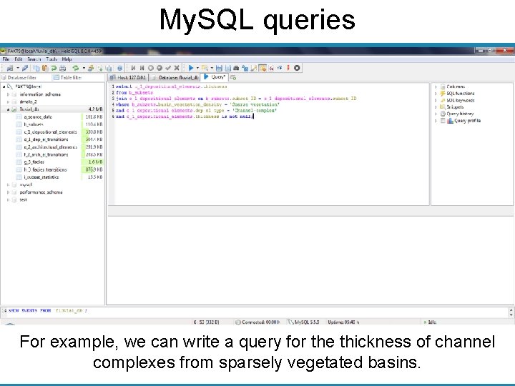Click the Print toolbar icon
The height and width of the screenshot is (386, 515).
pyautogui.click(x=62, y=68)
